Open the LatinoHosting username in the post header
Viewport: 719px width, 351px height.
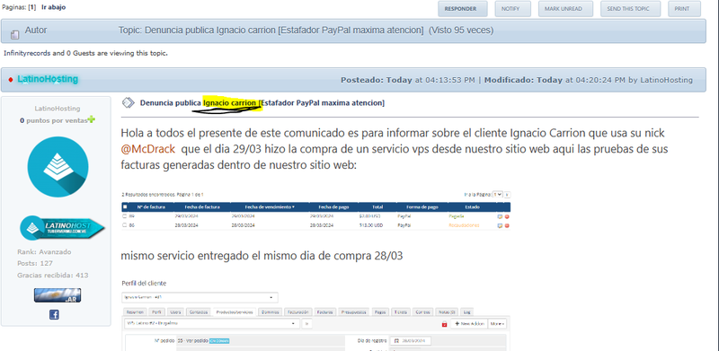48,79
